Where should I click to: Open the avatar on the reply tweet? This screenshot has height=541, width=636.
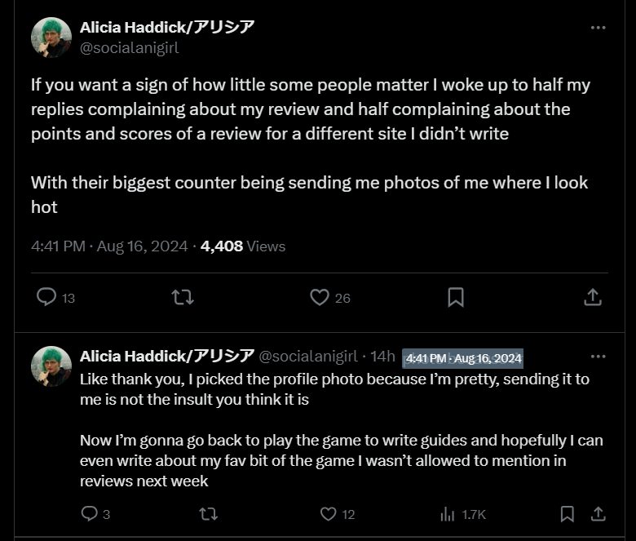(51, 366)
